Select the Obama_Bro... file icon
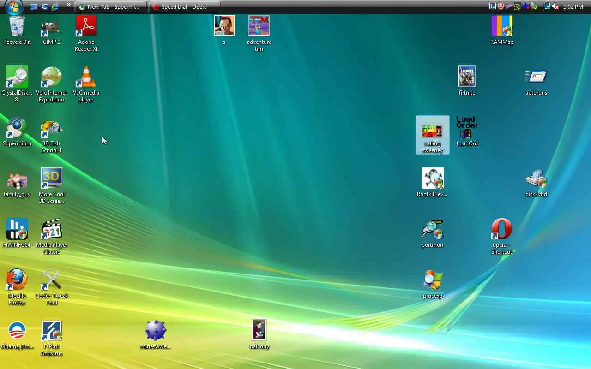The width and height of the screenshot is (591, 369). point(17,335)
